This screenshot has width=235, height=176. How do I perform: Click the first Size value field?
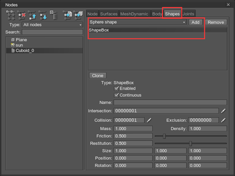pos(133,151)
